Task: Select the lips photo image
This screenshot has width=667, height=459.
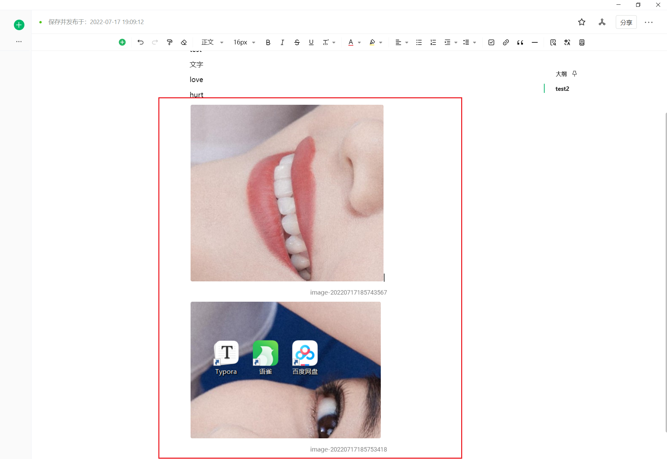Action: tap(287, 193)
